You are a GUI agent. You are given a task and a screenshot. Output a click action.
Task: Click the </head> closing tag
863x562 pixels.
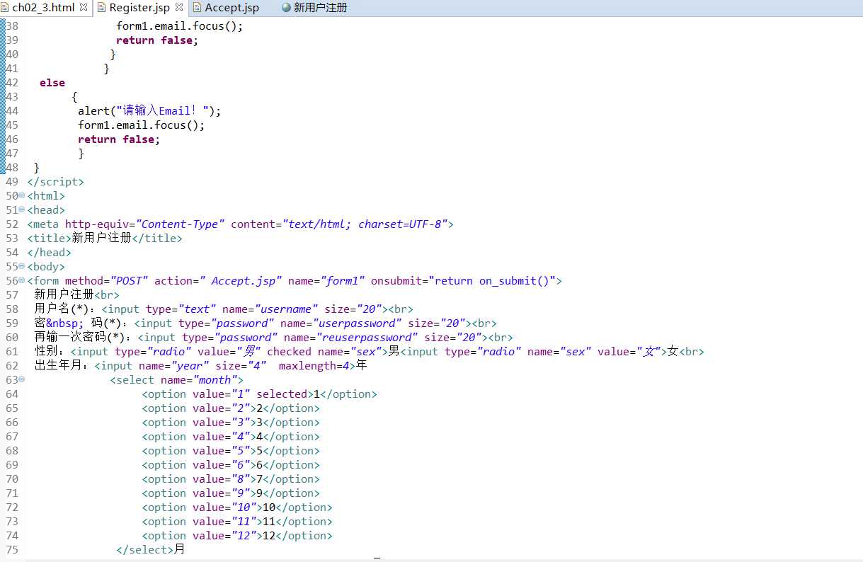tap(50, 253)
